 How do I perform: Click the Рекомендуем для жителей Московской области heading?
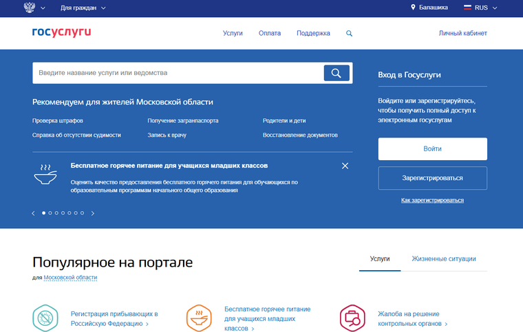pyautogui.click(x=122, y=102)
